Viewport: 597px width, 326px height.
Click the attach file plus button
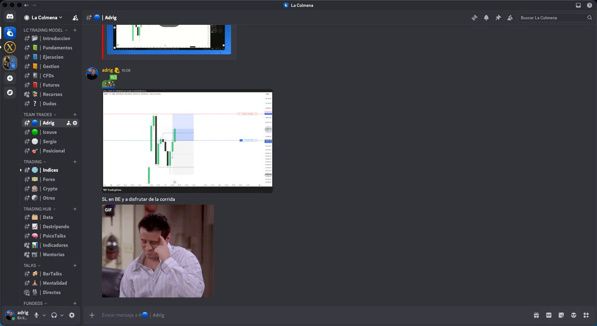pos(92,315)
